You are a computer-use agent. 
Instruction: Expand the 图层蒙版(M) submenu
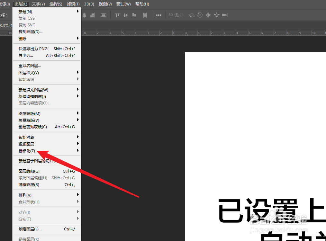tap(47, 113)
